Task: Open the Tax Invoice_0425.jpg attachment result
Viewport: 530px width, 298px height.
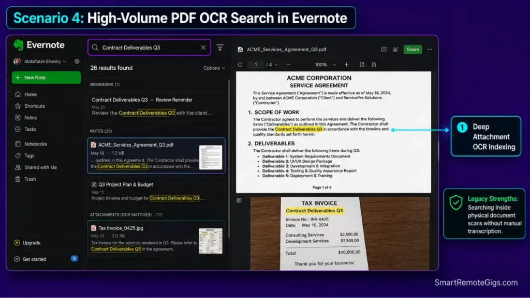Action: (156, 239)
